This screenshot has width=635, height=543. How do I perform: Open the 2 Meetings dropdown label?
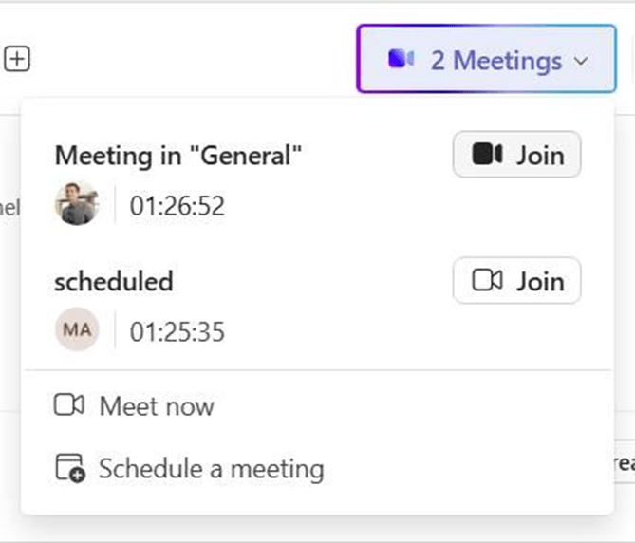(495, 61)
